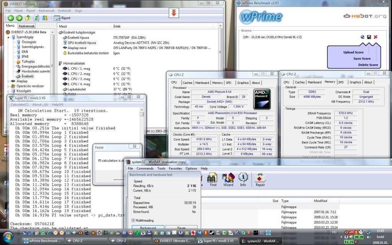Click Upload Score in wPrime
392x245 pixels.
353,52
